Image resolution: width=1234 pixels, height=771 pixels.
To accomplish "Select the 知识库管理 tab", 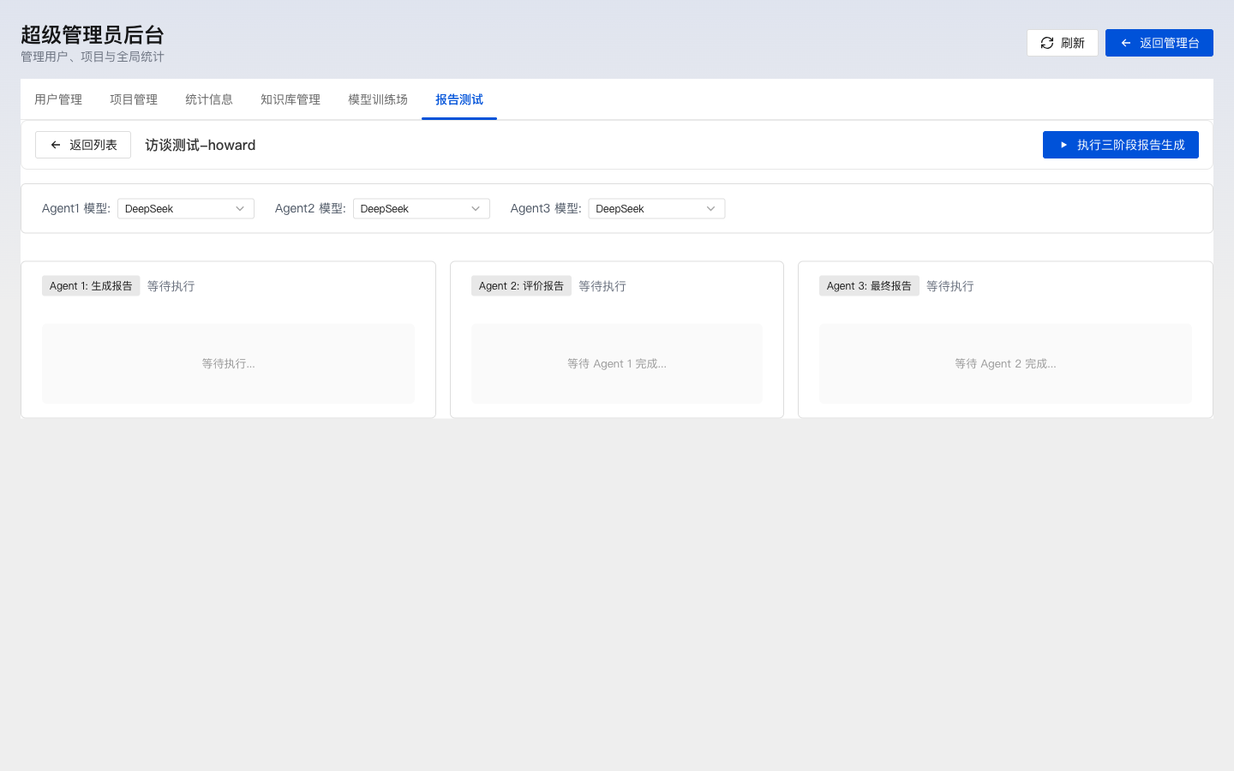I will tap(291, 99).
